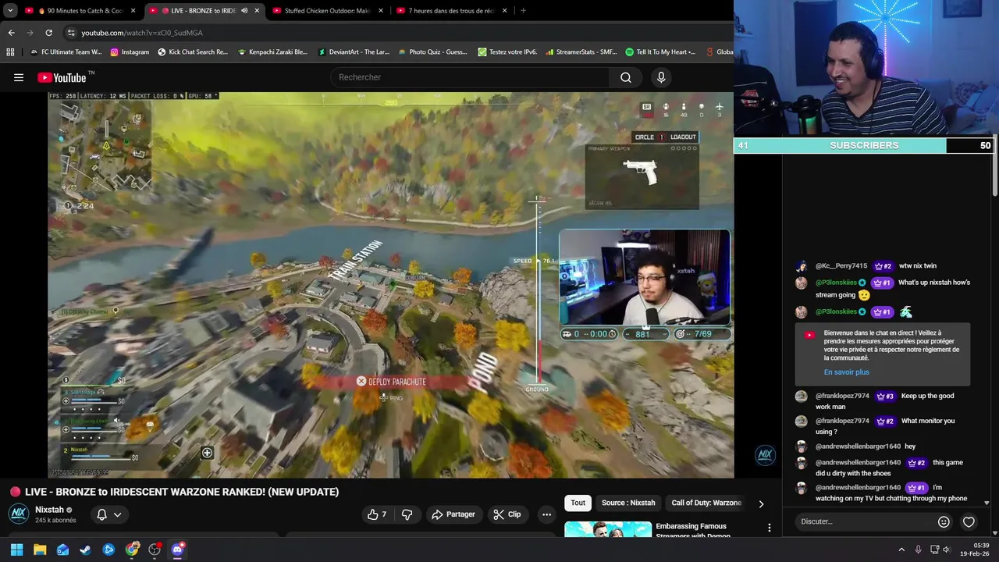Open the Photo Quiz bookmark
Viewport: 999px width, 562px height.
click(x=432, y=52)
